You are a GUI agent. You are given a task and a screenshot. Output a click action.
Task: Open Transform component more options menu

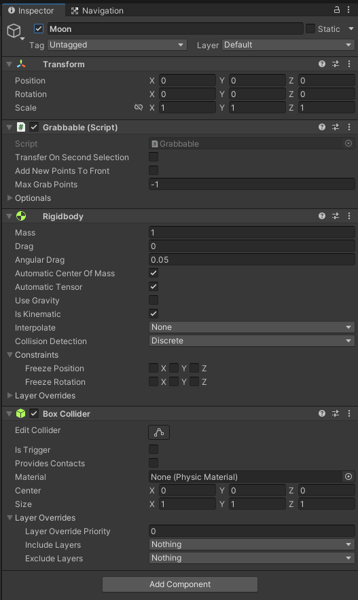[348, 64]
